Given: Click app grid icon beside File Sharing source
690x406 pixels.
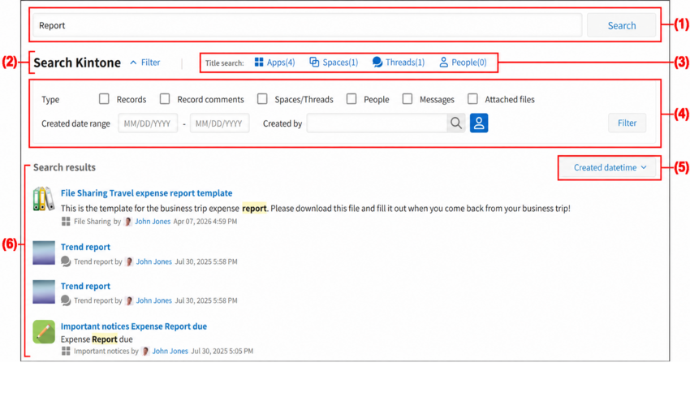Looking at the screenshot, I should tap(66, 222).
